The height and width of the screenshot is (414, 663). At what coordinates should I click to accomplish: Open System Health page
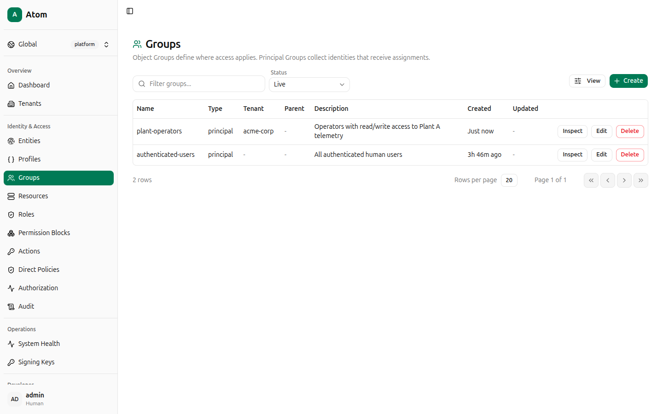pos(58,344)
